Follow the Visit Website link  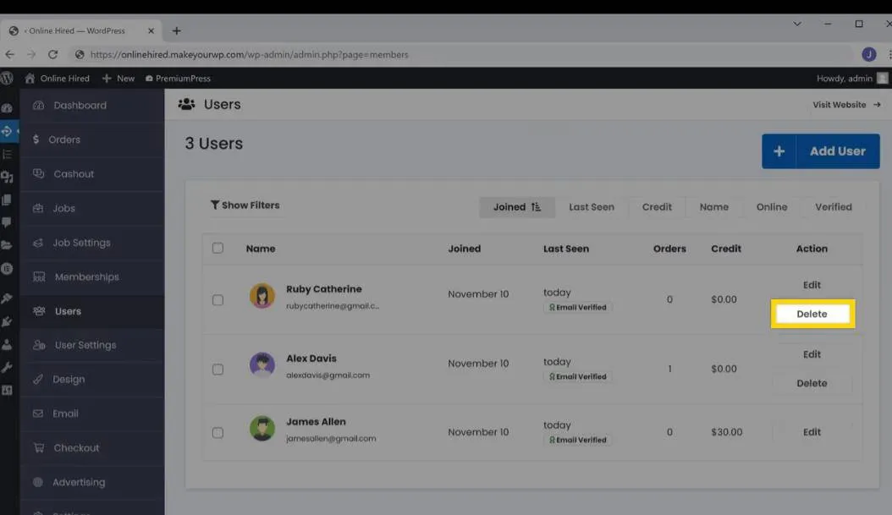click(846, 105)
